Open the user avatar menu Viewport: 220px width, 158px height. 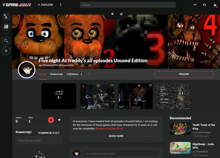215,5
